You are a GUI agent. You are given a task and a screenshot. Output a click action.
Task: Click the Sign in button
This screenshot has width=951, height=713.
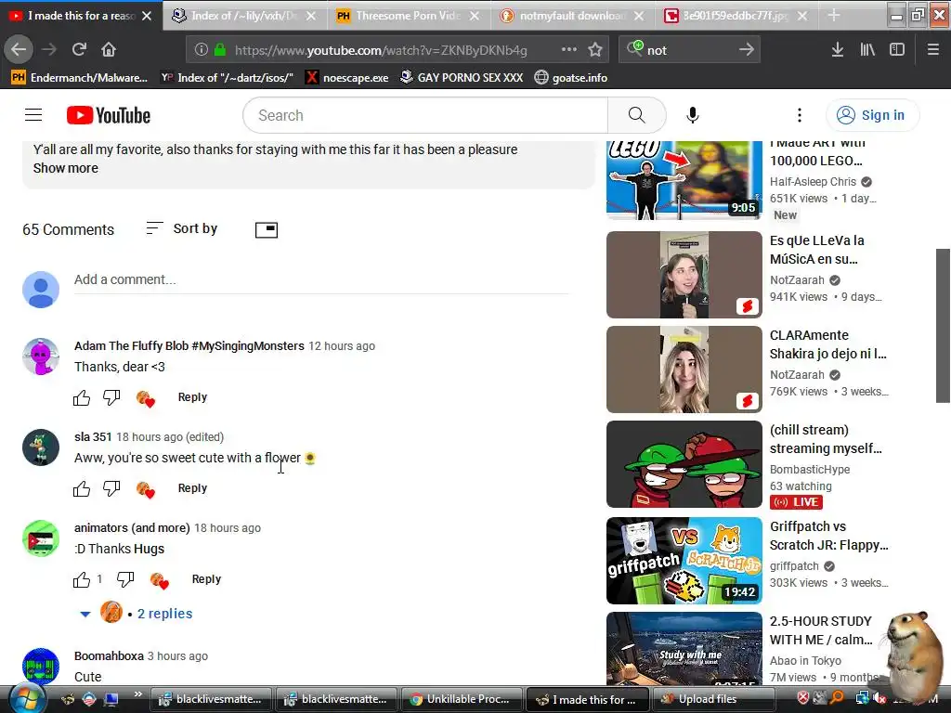click(871, 115)
